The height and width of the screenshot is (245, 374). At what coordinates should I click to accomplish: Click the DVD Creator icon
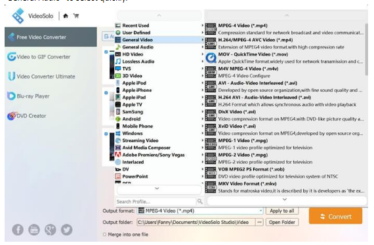(x=12, y=116)
